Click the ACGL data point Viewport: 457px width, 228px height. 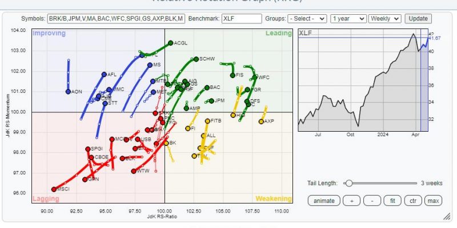(x=170, y=43)
